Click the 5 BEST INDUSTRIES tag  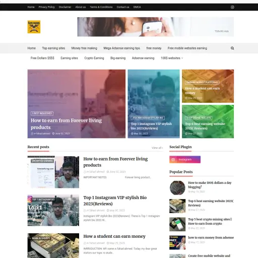coord(42,113)
